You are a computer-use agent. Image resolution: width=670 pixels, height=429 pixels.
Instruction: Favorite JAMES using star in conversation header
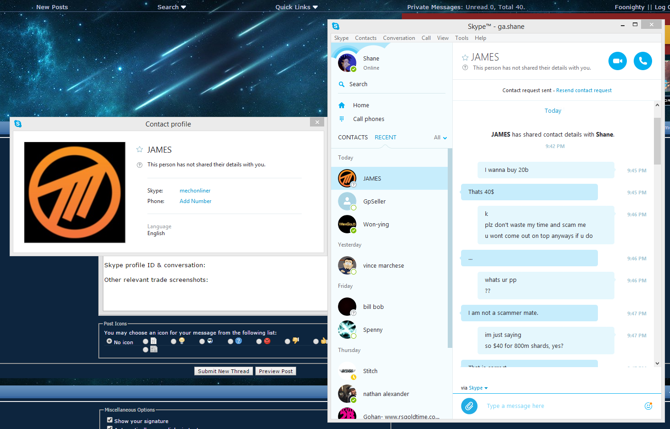465,58
